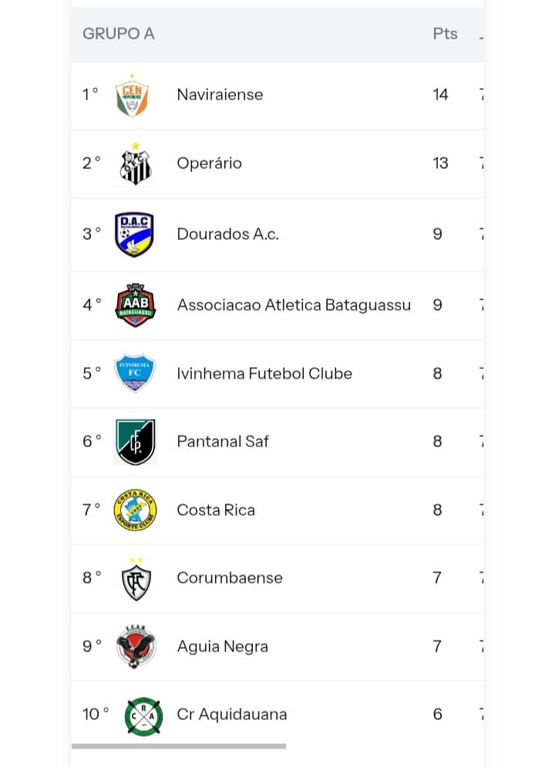This screenshot has width=555, height=767.
Task: Click the Pantanal Saf team name
Action: pyautogui.click(x=223, y=441)
